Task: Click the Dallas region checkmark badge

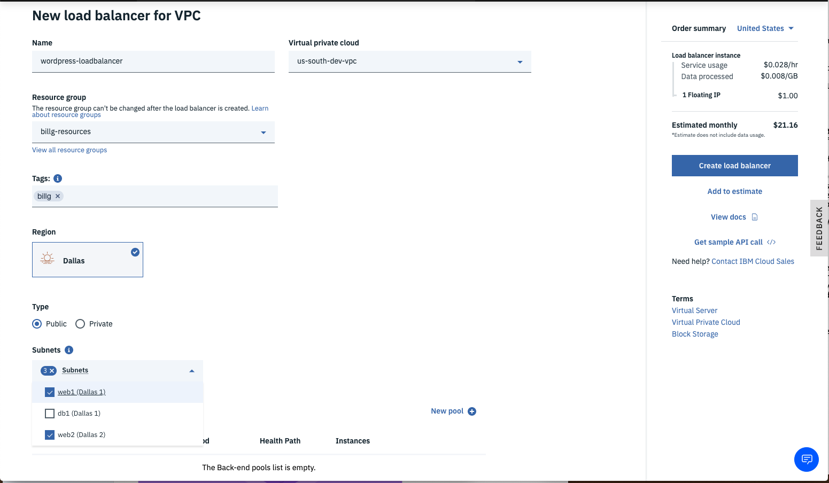Action: 135,252
